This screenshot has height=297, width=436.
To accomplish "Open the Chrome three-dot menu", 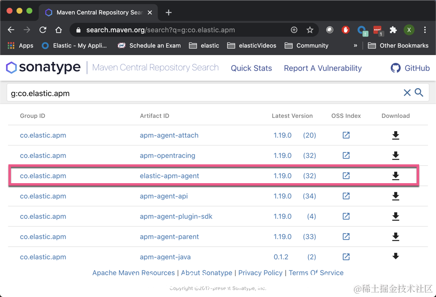I will pos(425,30).
